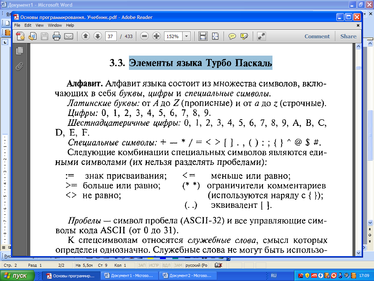Zoom out with the minus button

pos(144,36)
